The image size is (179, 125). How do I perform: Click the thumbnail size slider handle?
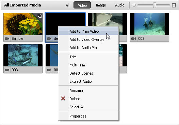[154, 5]
